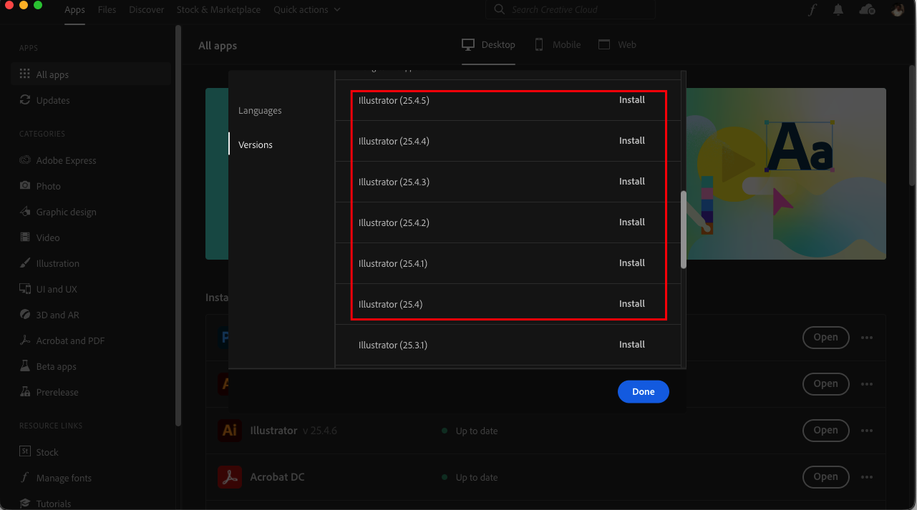This screenshot has width=917, height=510.
Task: Install Illustrator version 25.4.5
Action: click(x=631, y=100)
